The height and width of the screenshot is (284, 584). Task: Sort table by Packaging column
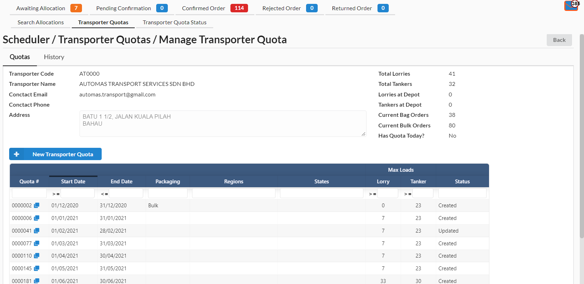point(167,181)
